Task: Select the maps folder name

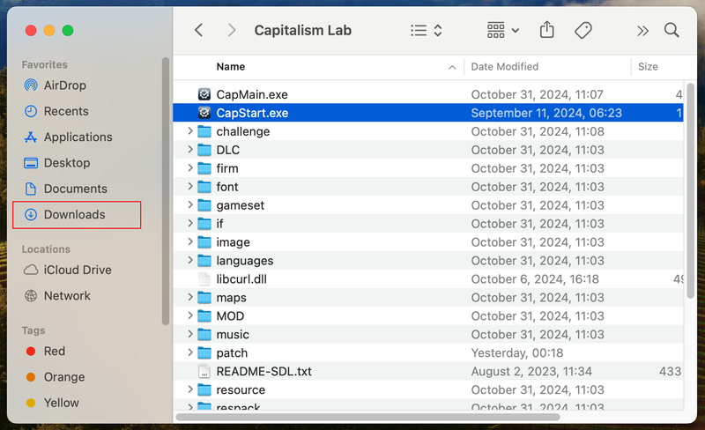Action: (231, 298)
